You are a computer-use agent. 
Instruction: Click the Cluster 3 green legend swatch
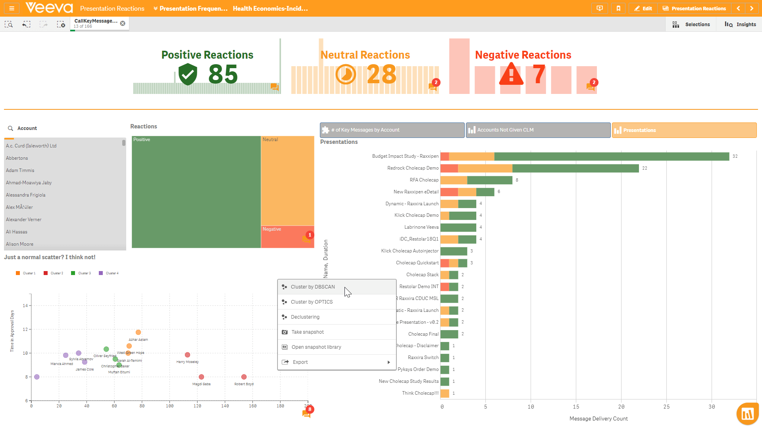pyautogui.click(x=73, y=273)
